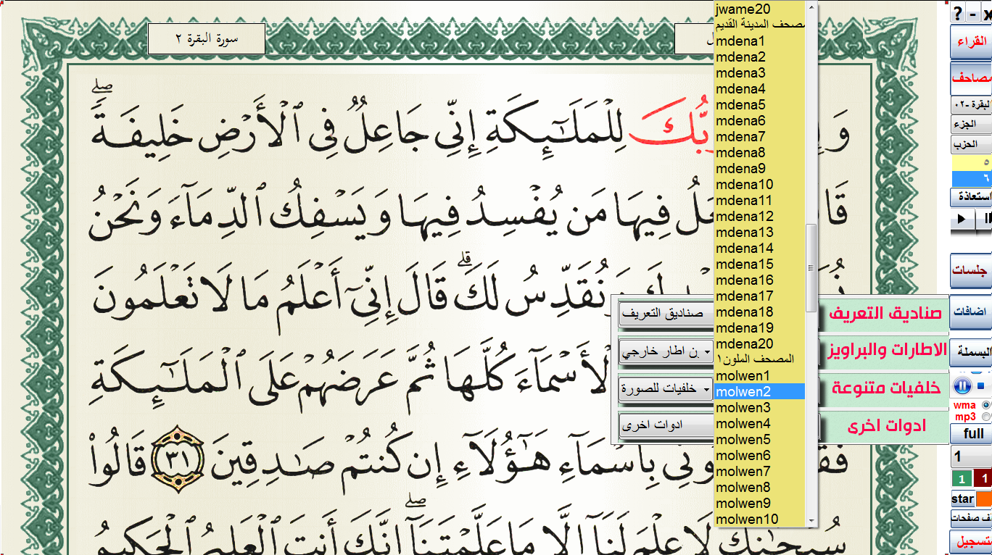Select the wma audio format radio button
Image resolution: width=992 pixels, height=555 pixels.
pyautogui.click(x=985, y=405)
